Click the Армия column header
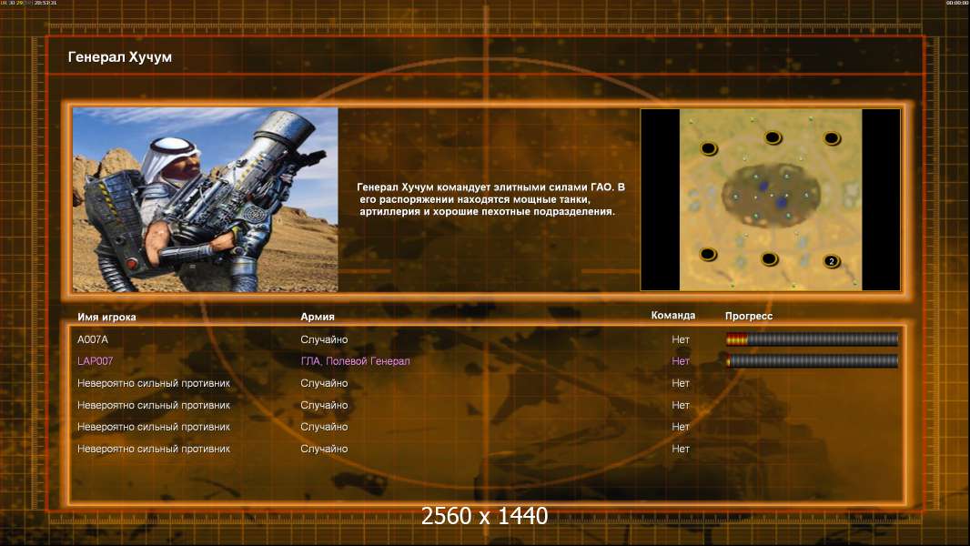Viewport: 970px width, 546px height. pos(318,317)
